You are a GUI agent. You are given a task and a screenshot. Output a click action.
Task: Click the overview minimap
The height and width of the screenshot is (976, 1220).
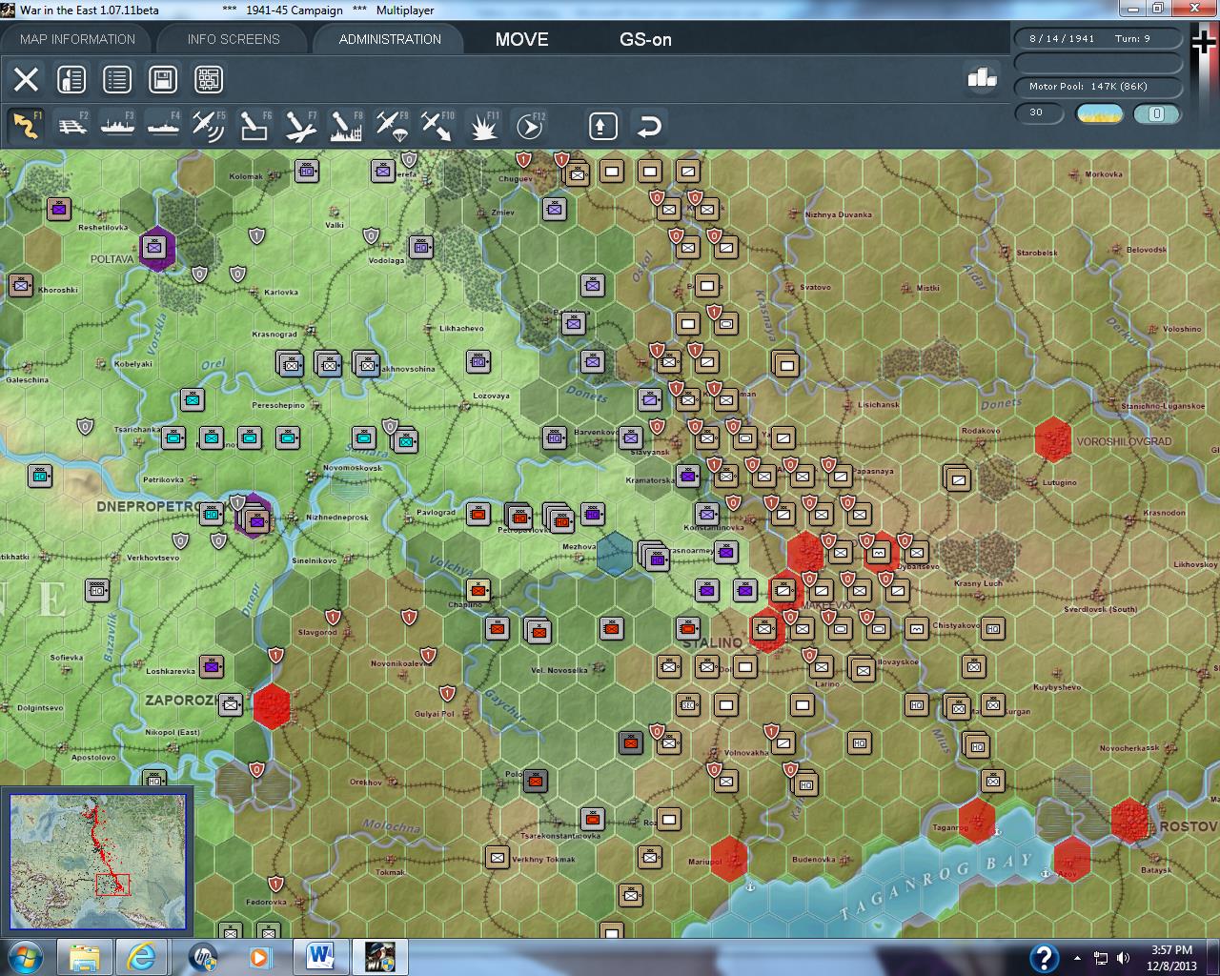pos(97,862)
